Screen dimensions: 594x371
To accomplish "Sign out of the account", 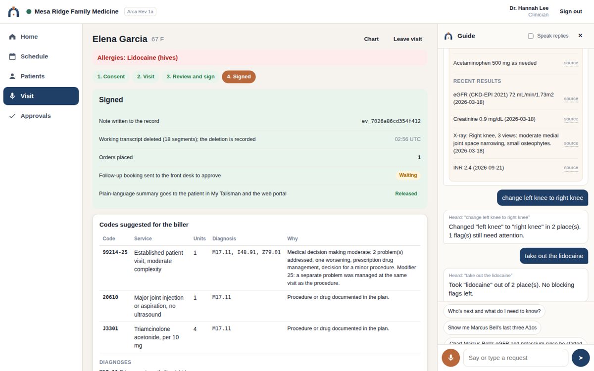I will (571, 11).
